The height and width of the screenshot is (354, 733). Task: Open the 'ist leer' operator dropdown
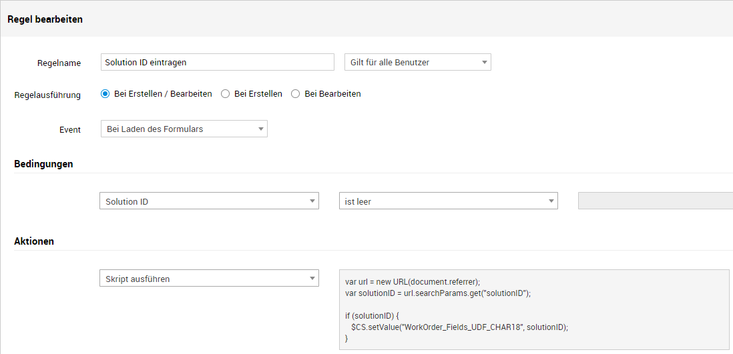coord(449,201)
